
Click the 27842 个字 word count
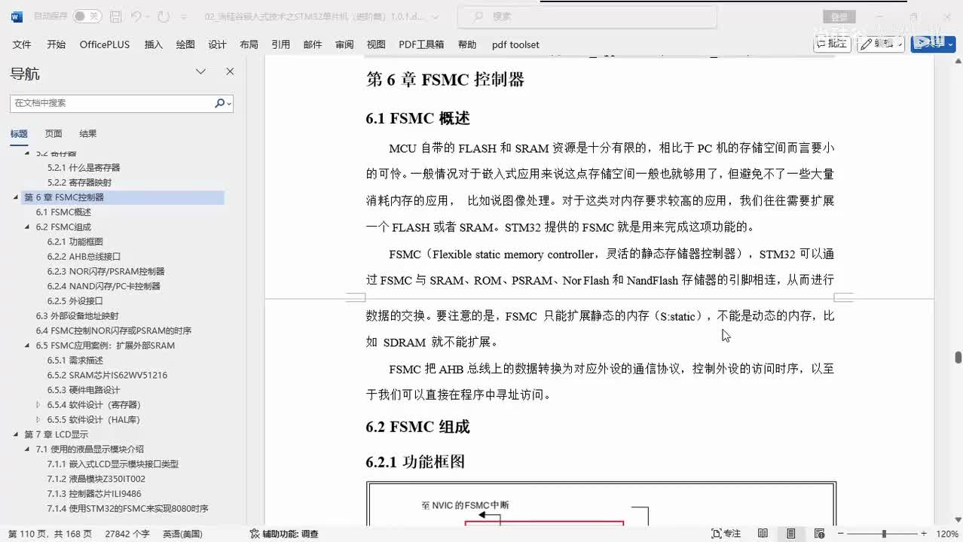click(127, 534)
